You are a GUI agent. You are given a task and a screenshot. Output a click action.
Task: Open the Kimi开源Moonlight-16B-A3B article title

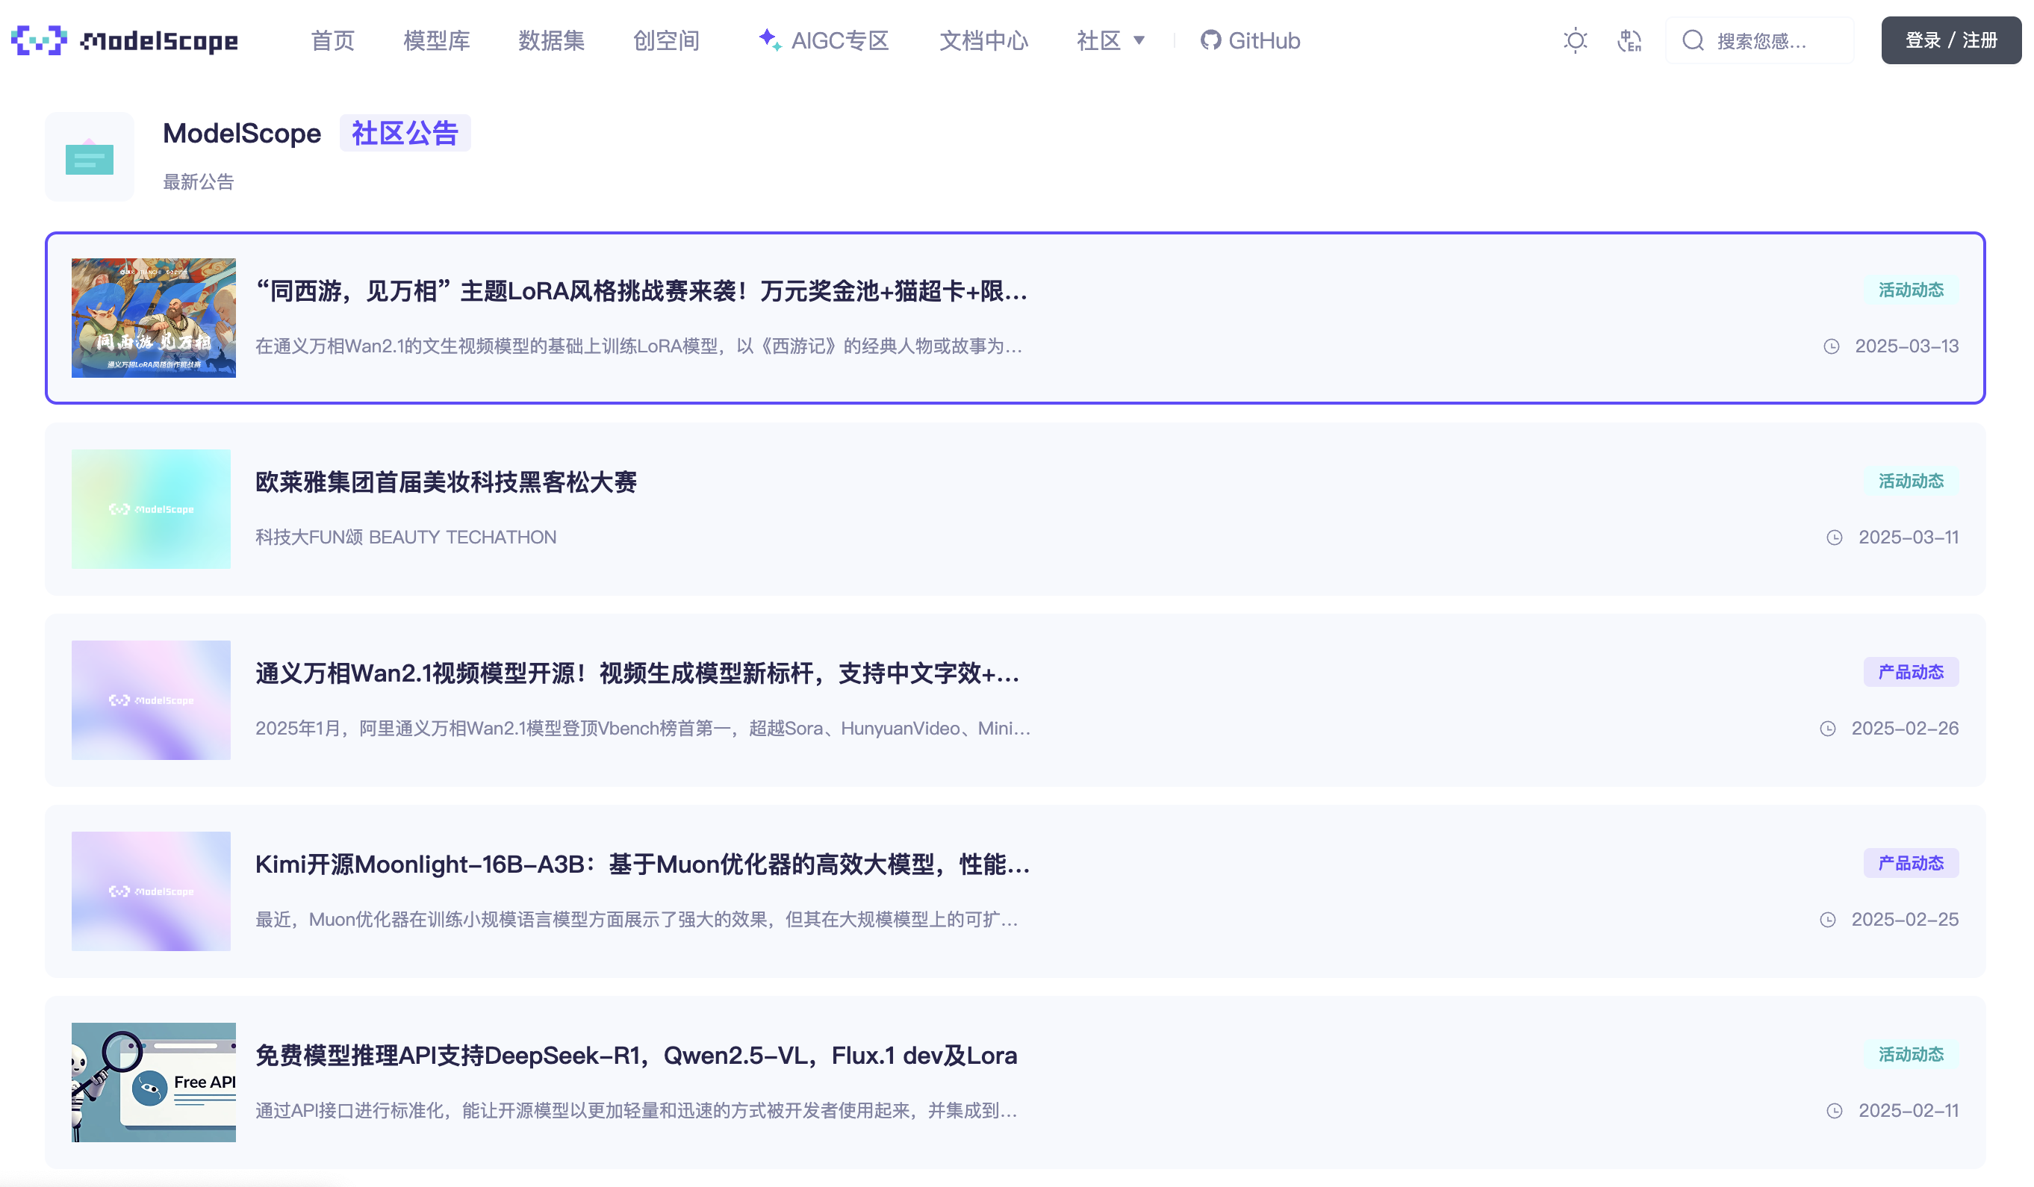pos(641,864)
